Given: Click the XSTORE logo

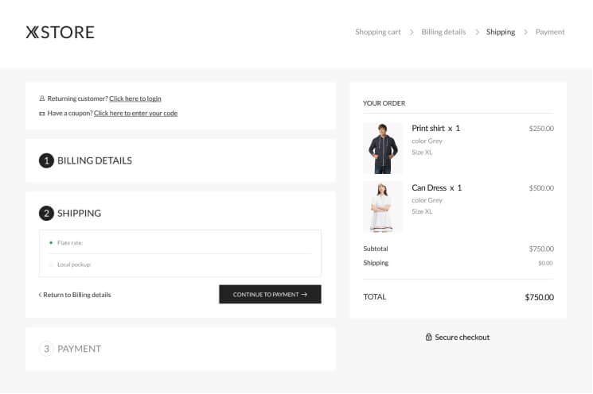Looking at the screenshot, I should pos(60,32).
